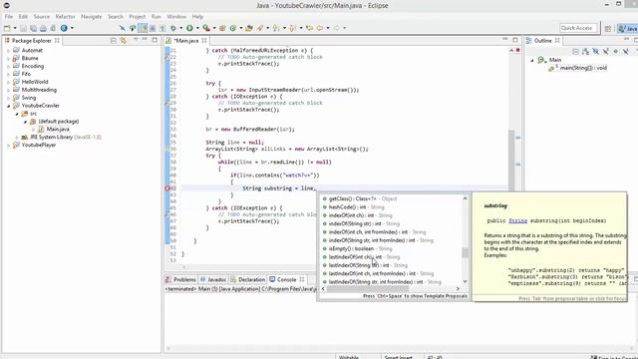Click the String link in Javadoc popup
638x359 pixels.
[517, 220]
